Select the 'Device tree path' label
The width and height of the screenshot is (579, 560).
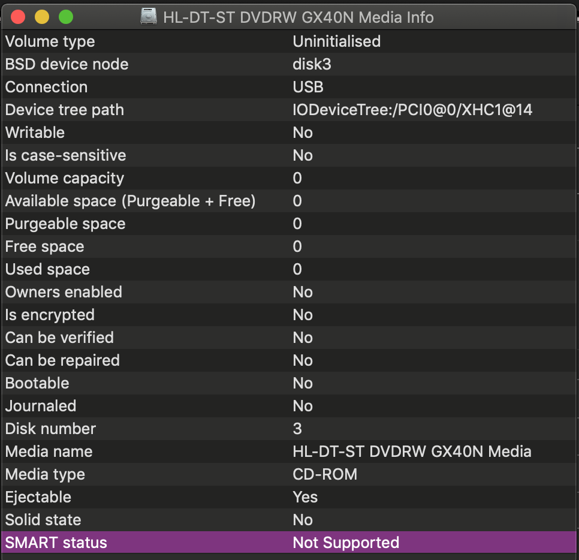tap(65, 110)
